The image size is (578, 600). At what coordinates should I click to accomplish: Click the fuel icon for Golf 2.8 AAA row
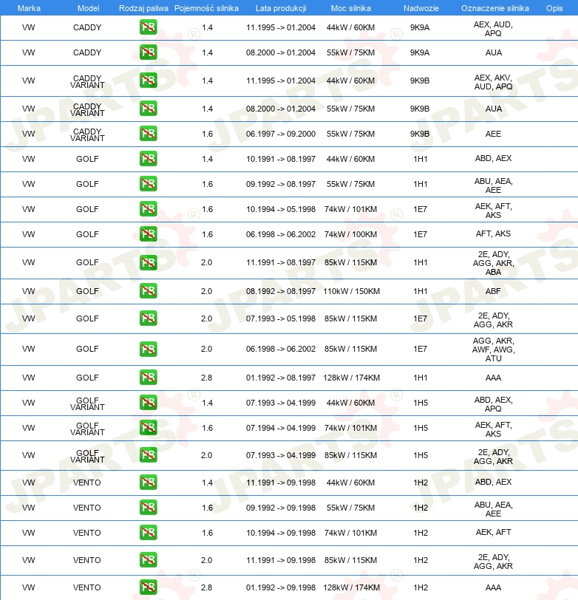[x=148, y=378]
